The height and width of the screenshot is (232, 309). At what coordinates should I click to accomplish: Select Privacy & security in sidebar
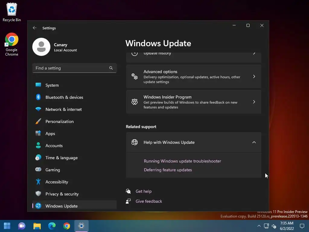(75, 194)
